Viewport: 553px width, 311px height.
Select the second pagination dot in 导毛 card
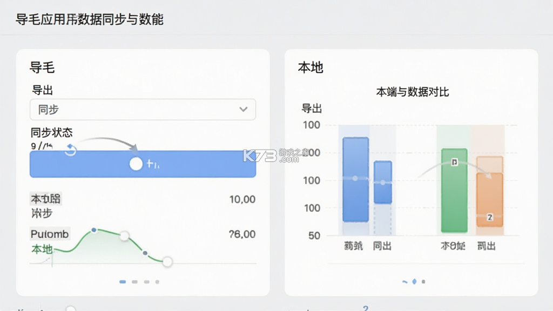click(x=134, y=282)
